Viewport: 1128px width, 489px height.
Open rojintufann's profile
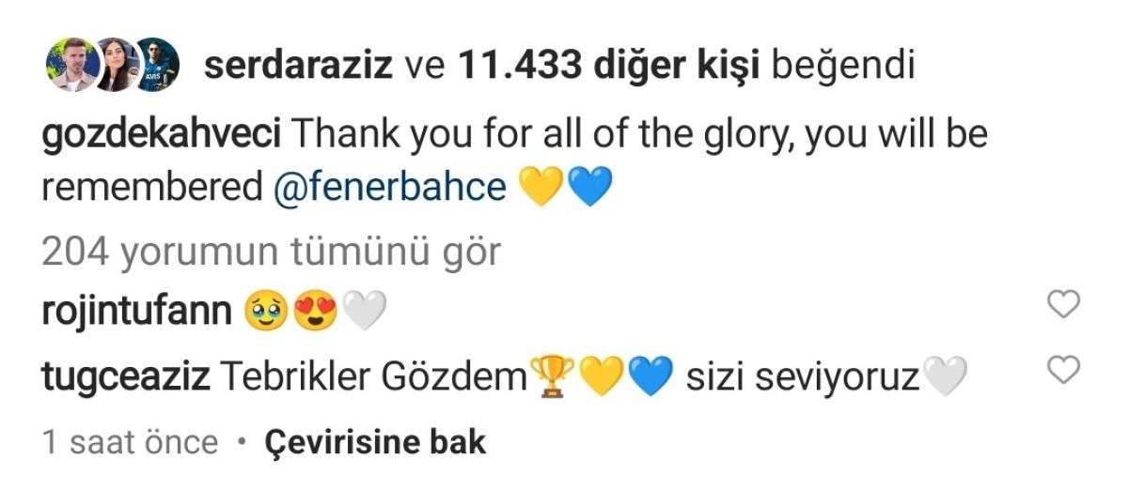pyautogui.click(x=137, y=311)
